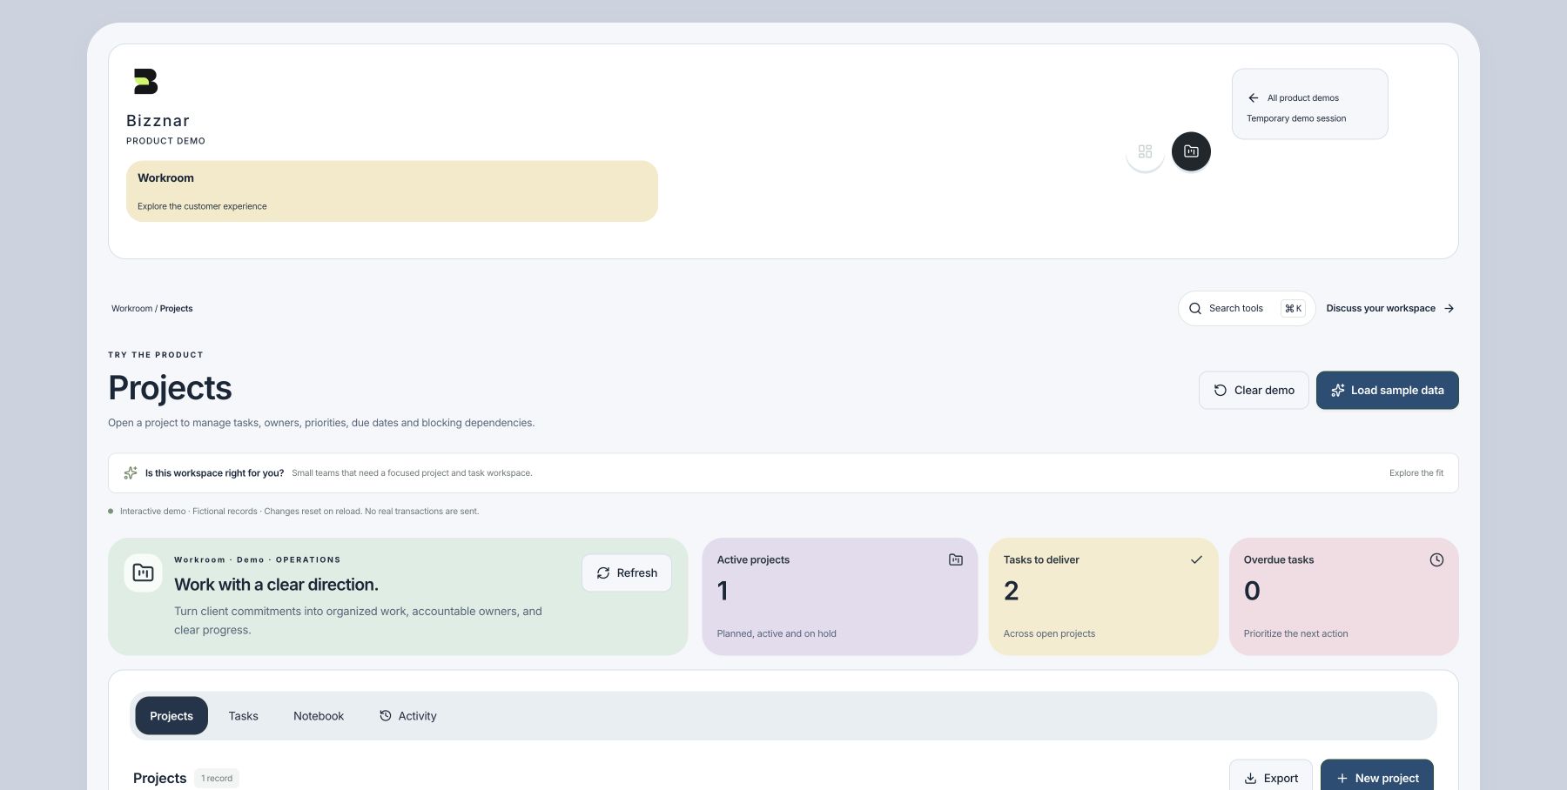1567x790 pixels.
Task: Click the back arrow beside All product demos
Action: (x=1253, y=98)
